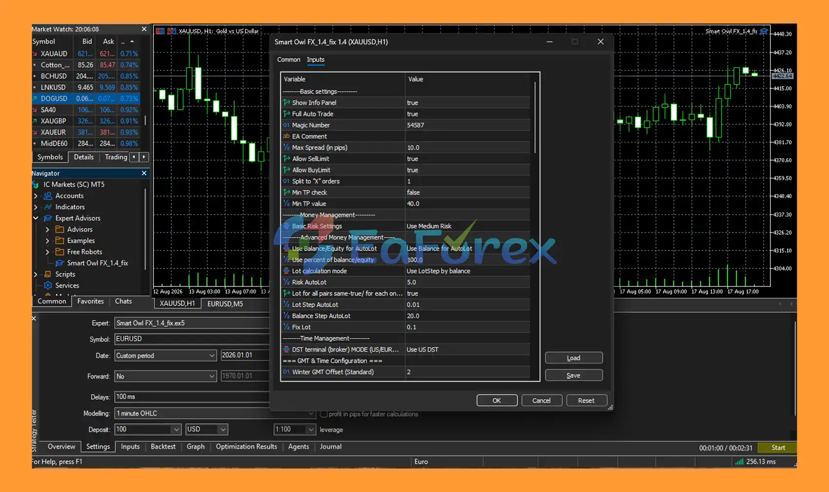The width and height of the screenshot is (829, 492).
Task: Click the Smart Owl FX_1.4_fix expert icon in Navigator
Action: pyautogui.click(x=60, y=263)
